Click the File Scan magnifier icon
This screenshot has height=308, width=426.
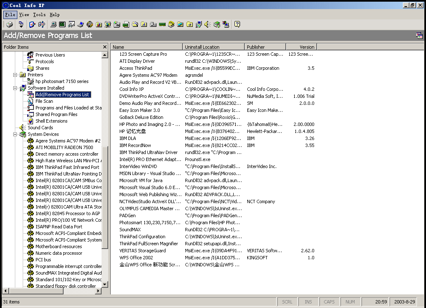(x=31, y=101)
